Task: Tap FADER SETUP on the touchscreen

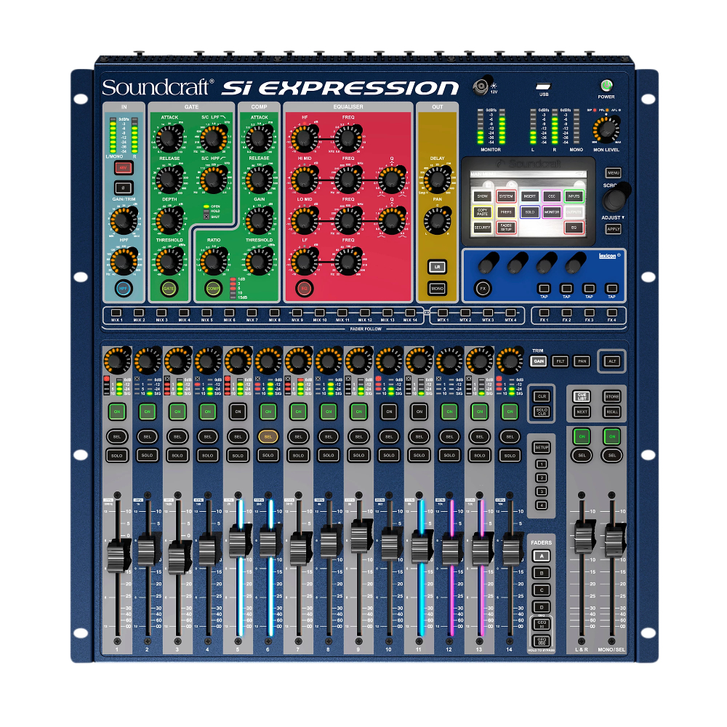Action: pyautogui.click(x=506, y=228)
